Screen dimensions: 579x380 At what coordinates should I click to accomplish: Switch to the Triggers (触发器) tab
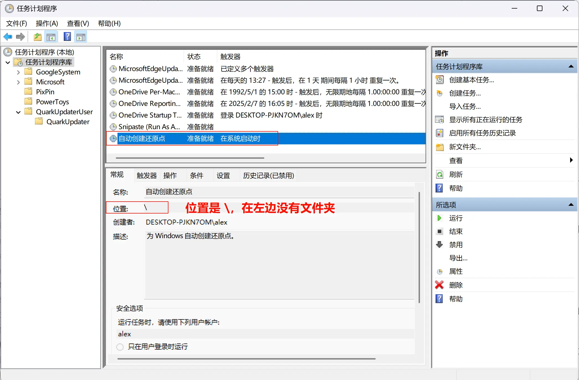coord(147,176)
